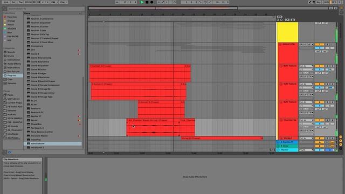Select the Max for Live category
345x194 pixels.
[x=13, y=72]
